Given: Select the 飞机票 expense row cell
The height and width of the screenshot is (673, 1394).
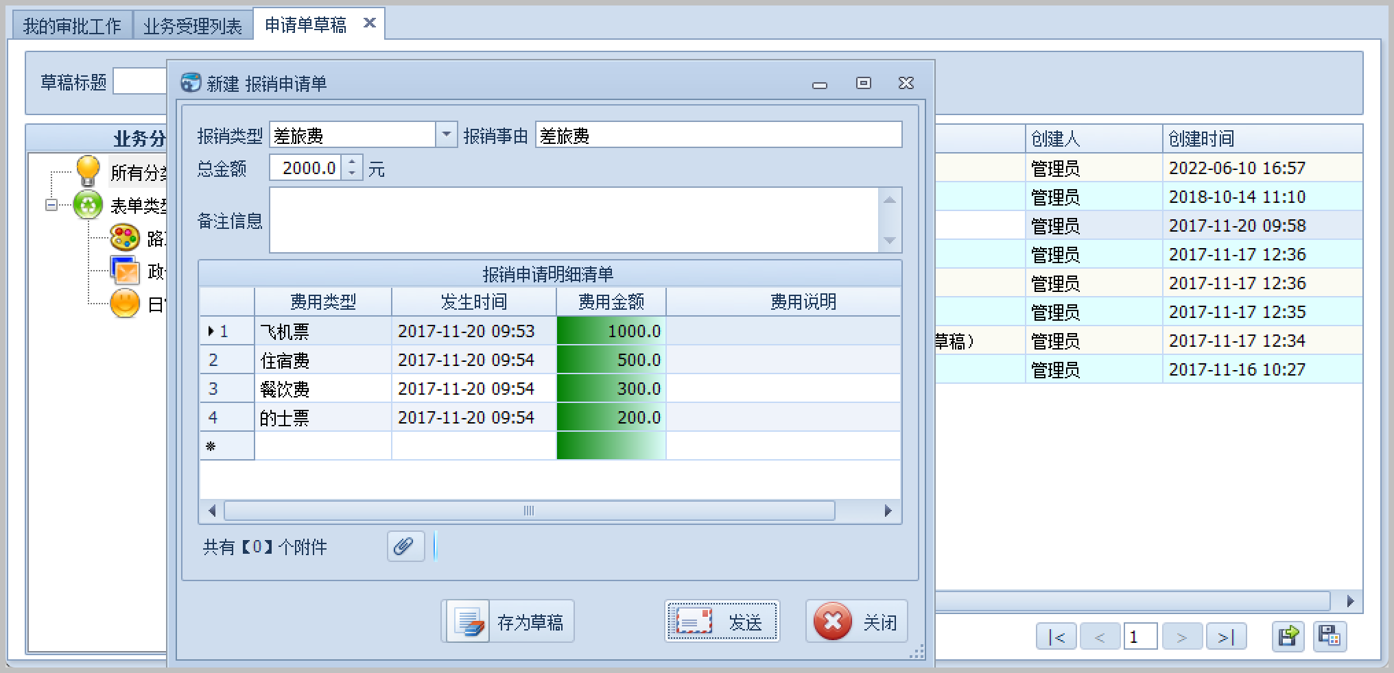Looking at the screenshot, I should point(322,331).
